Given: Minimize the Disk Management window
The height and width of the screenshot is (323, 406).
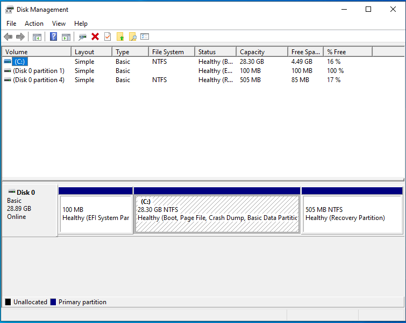Looking at the screenshot, I should (x=344, y=10).
